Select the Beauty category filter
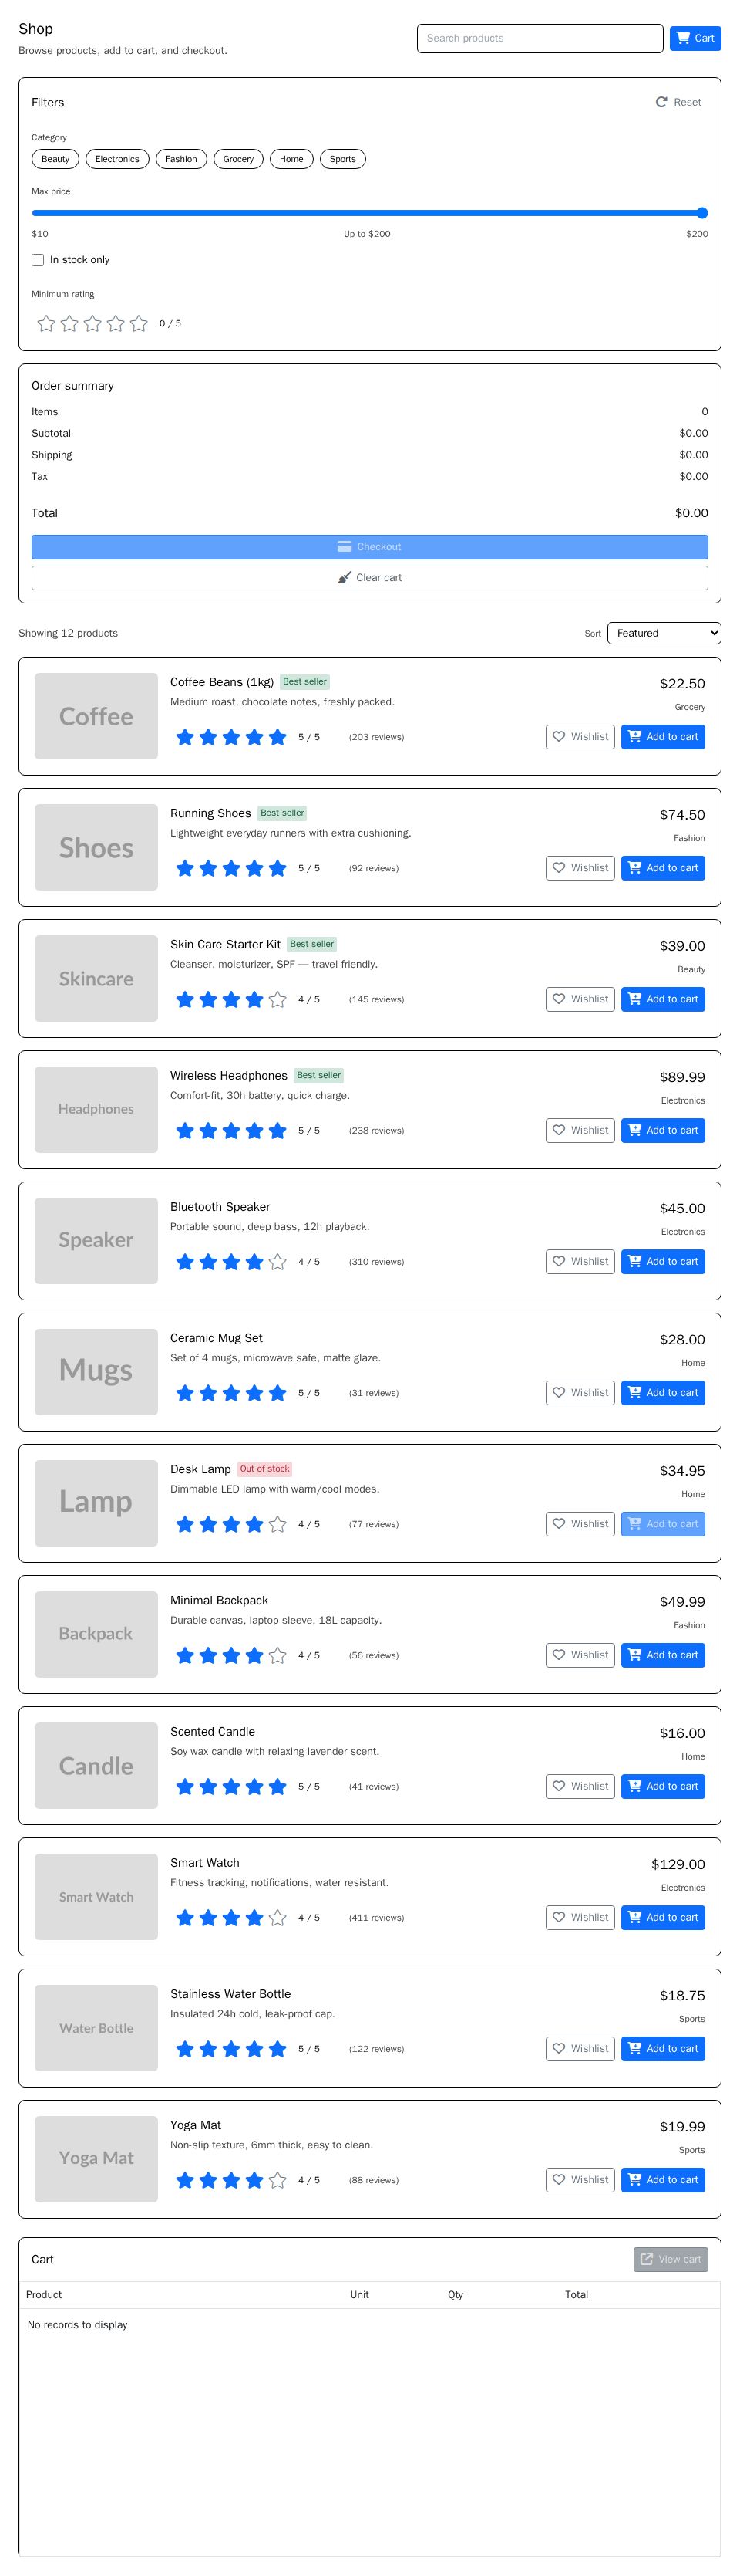 click(x=54, y=159)
